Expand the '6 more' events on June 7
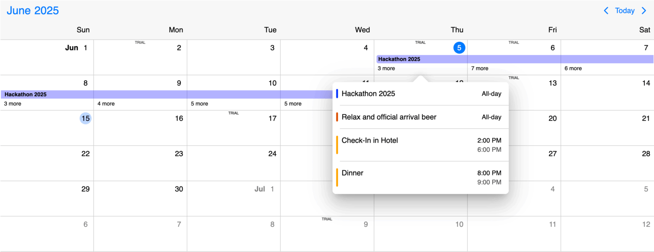 [x=573, y=68]
